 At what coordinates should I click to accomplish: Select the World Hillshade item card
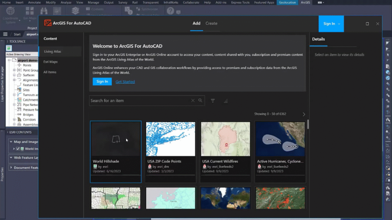pyautogui.click(x=116, y=152)
